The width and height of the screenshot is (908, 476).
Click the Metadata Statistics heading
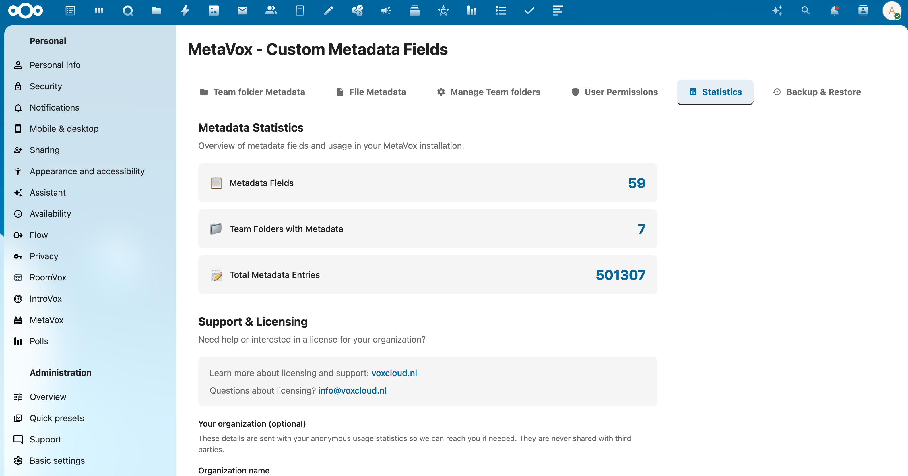tap(251, 128)
